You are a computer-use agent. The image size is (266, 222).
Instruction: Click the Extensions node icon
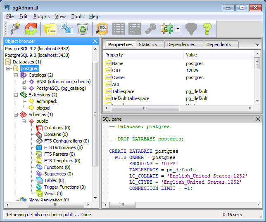point(24,95)
